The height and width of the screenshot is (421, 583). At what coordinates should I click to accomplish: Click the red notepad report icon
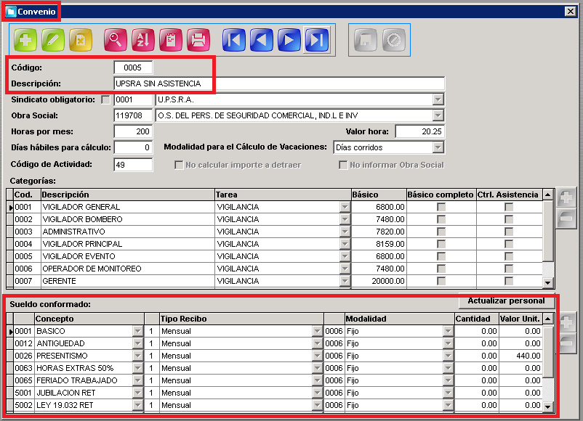171,40
